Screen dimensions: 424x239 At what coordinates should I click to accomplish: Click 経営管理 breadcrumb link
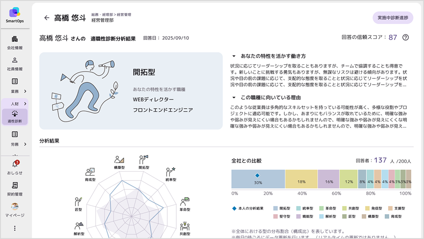coord(124,14)
